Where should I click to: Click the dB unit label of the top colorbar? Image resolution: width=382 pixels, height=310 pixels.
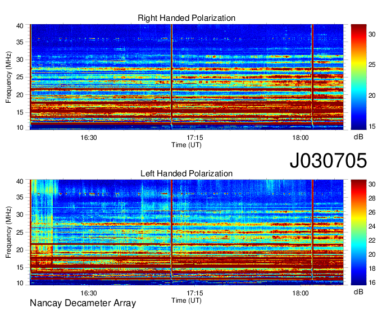tap(358, 137)
